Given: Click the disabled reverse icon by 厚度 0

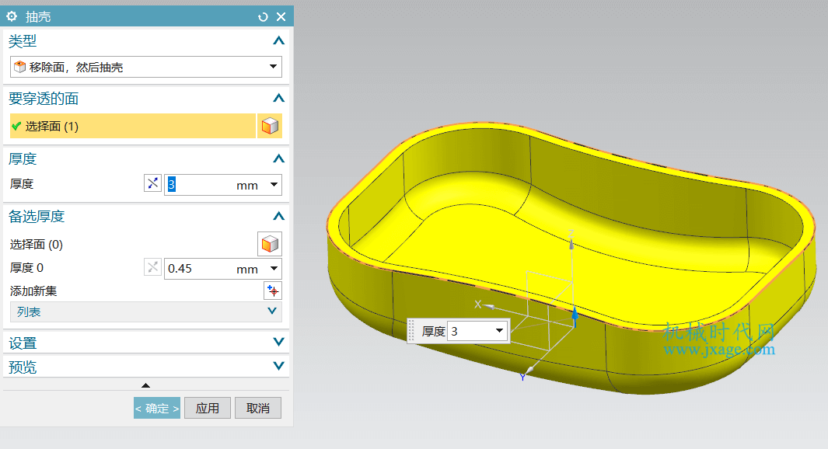Looking at the screenshot, I should (152, 267).
